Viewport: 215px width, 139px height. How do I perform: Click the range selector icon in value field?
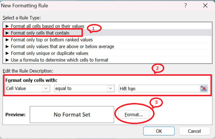(204, 88)
